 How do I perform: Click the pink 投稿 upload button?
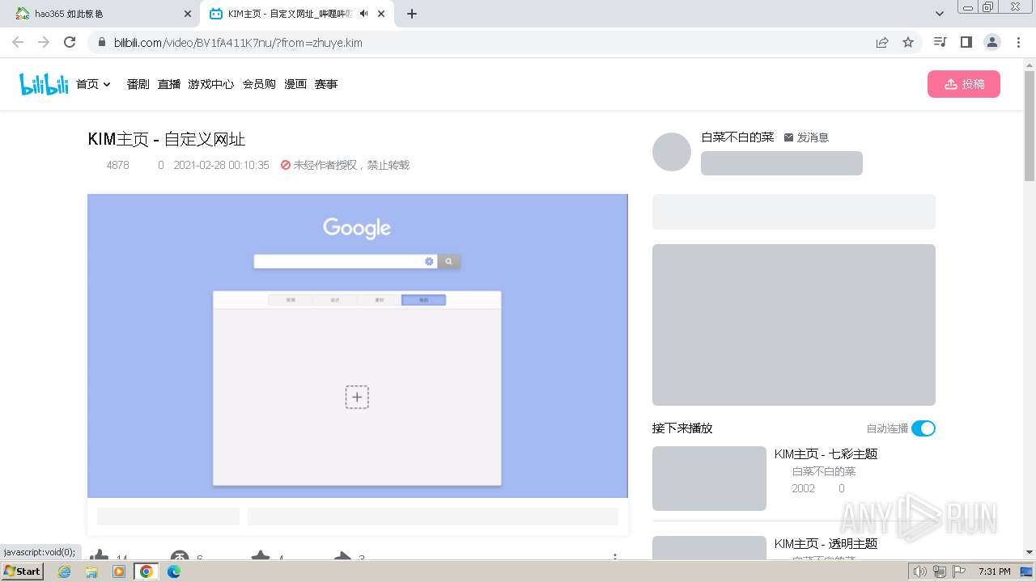[964, 84]
